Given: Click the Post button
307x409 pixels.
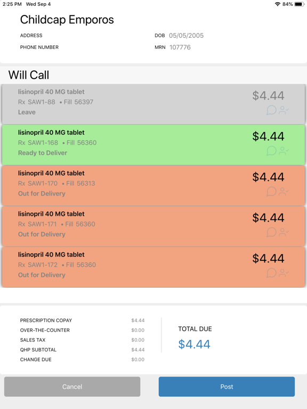Looking at the screenshot, I should (227, 387).
